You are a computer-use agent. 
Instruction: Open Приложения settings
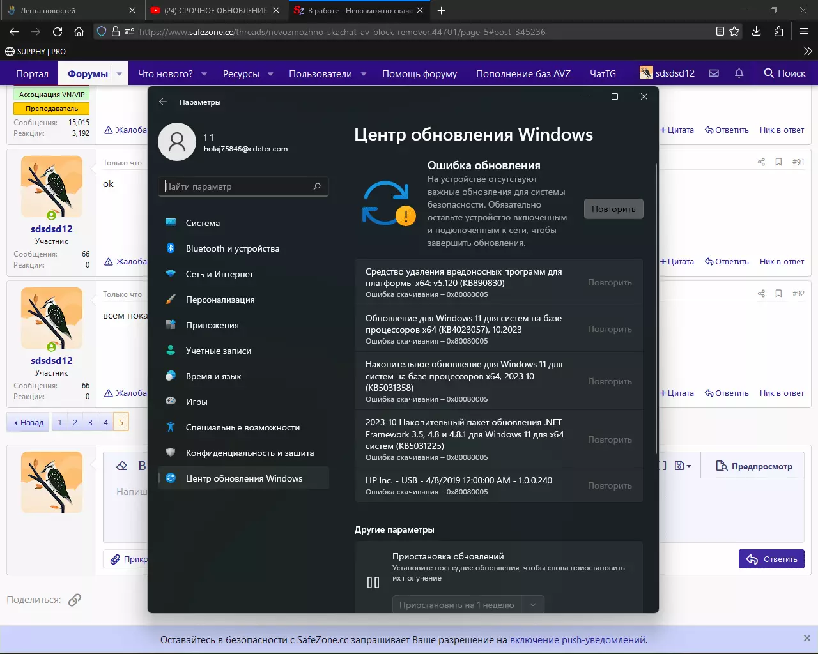pos(243,325)
